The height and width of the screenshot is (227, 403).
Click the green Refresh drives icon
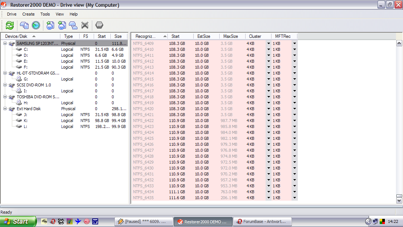point(10,25)
